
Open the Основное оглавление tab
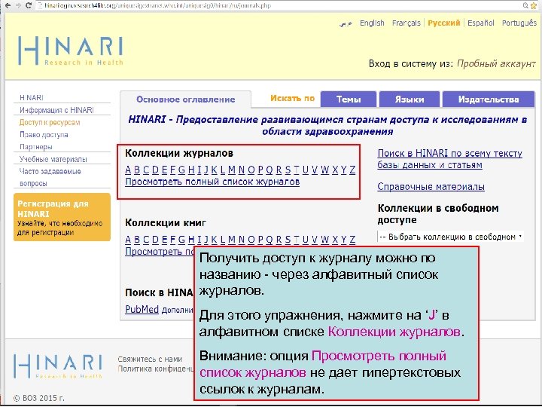pyautogui.click(x=186, y=99)
